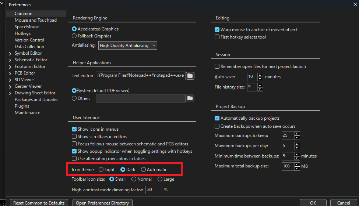
Task: Decrease File history size with down arrow
Action: point(260,89)
